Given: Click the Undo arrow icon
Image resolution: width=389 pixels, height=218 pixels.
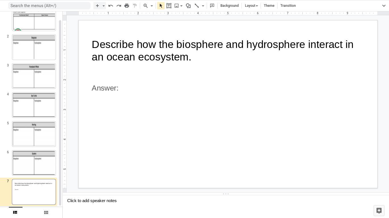Looking at the screenshot, I should [111, 6].
